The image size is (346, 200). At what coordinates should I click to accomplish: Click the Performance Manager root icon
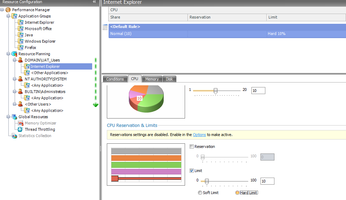8,10
